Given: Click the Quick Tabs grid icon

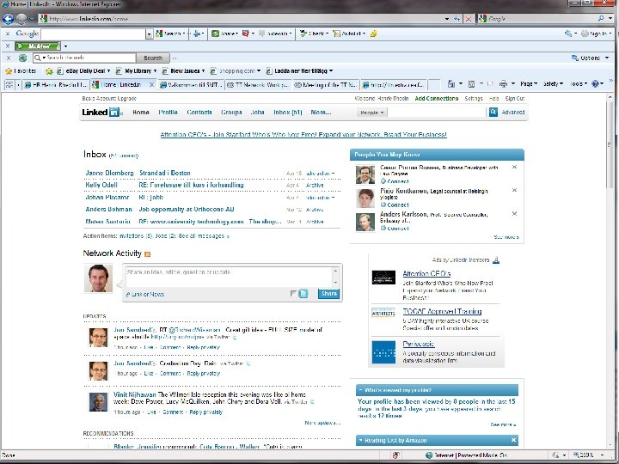Looking at the screenshot, I should point(9,84).
